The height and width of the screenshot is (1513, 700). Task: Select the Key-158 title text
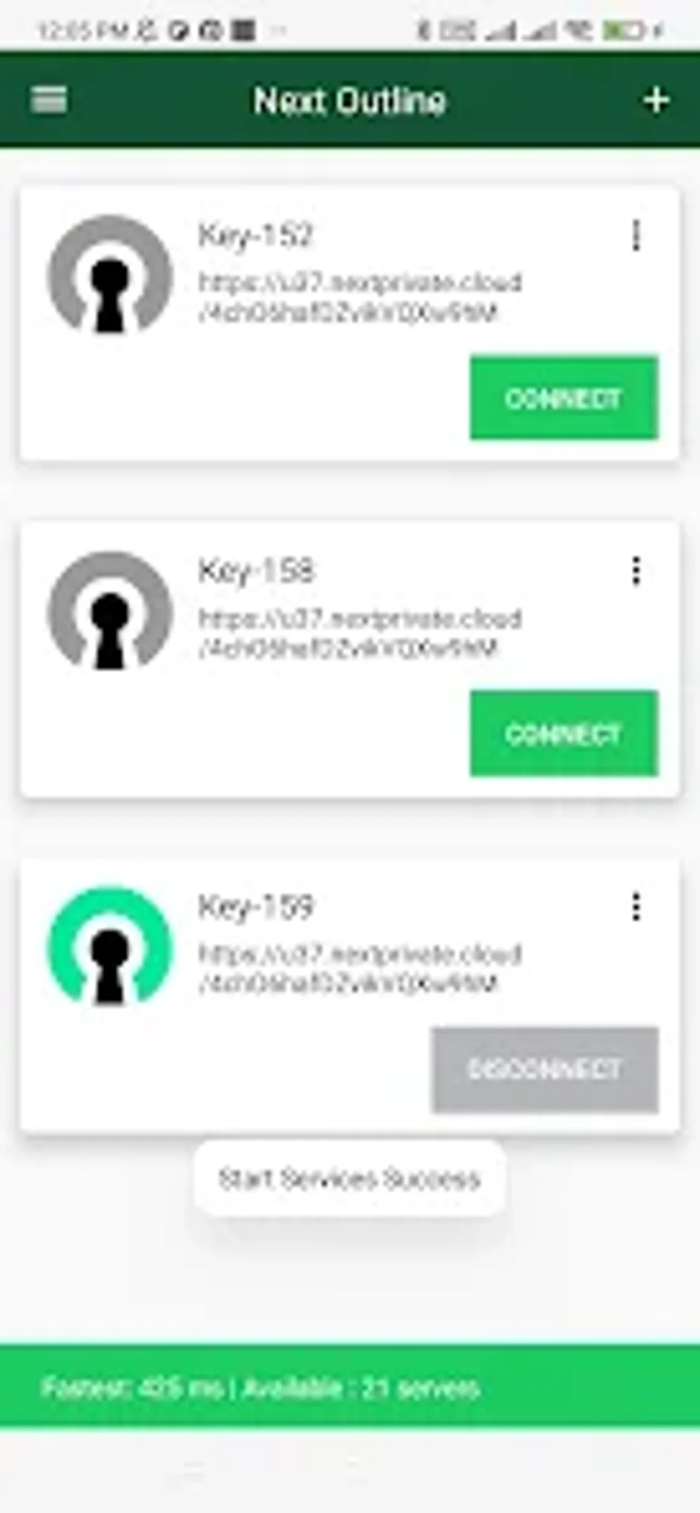click(256, 571)
